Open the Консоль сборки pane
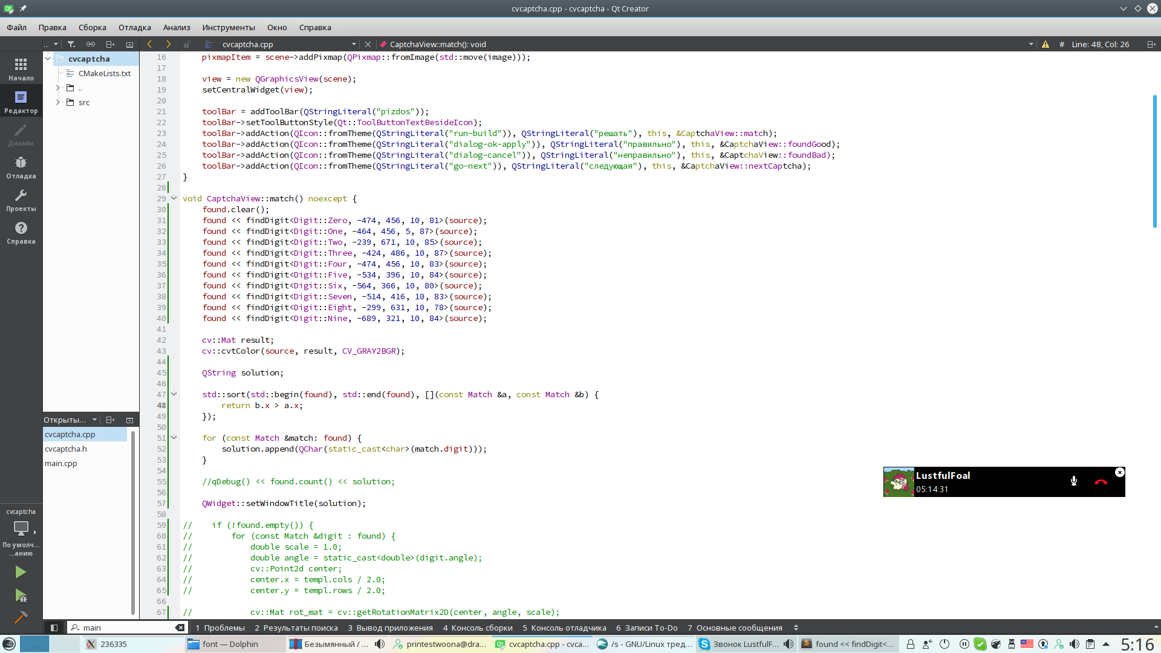The image size is (1161, 653). [x=478, y=628]
